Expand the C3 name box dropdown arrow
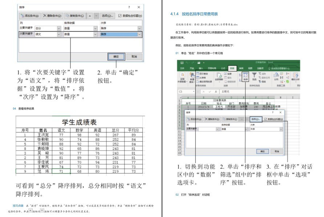The width and height of the screenshot is (324, 217). [x=194, y=91]
